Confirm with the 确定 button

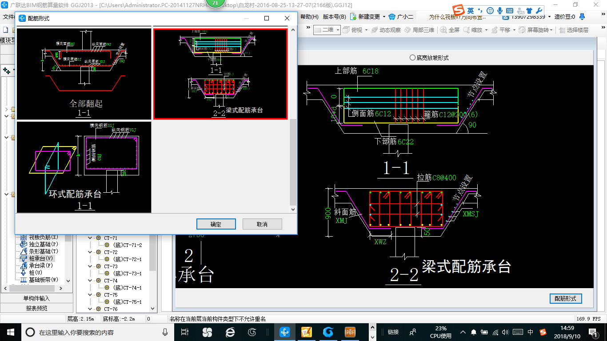[x=216, y=224]
